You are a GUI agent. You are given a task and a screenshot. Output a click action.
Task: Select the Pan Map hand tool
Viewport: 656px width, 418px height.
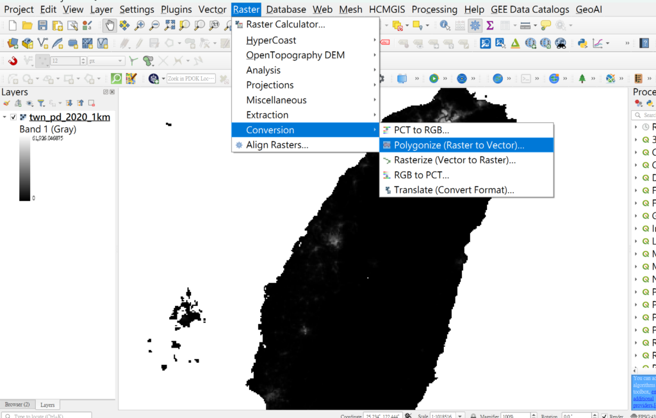(x=110, y=26)
